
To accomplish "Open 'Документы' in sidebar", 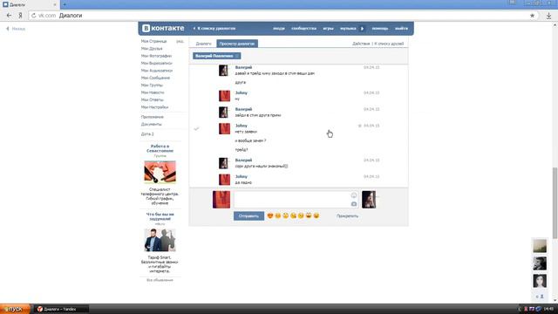I will [x=151, y=124].
